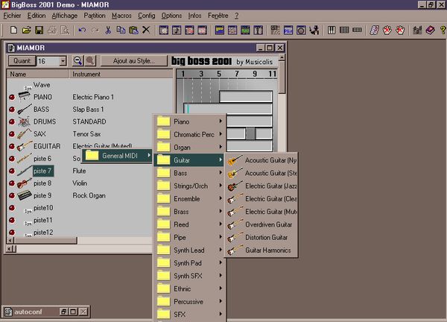Expand the General MIDI submenu
447x322 pixels.
tap(117, 156)
